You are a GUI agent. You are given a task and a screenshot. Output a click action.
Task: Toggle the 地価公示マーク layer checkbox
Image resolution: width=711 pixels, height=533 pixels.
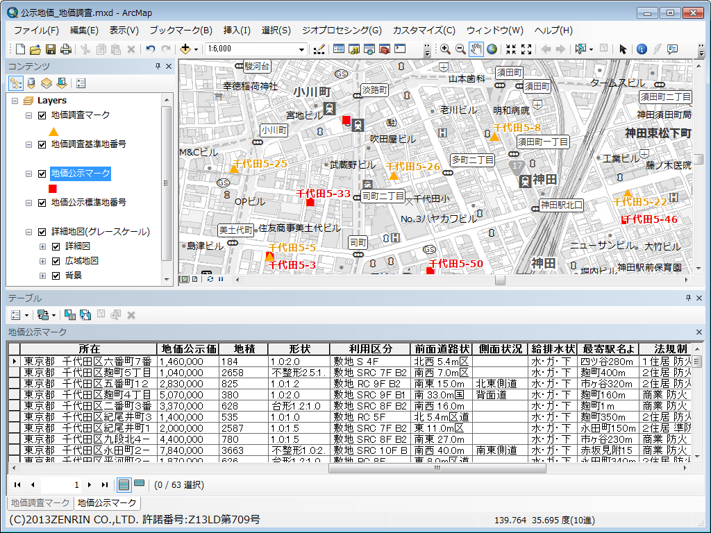click(42, 174)
